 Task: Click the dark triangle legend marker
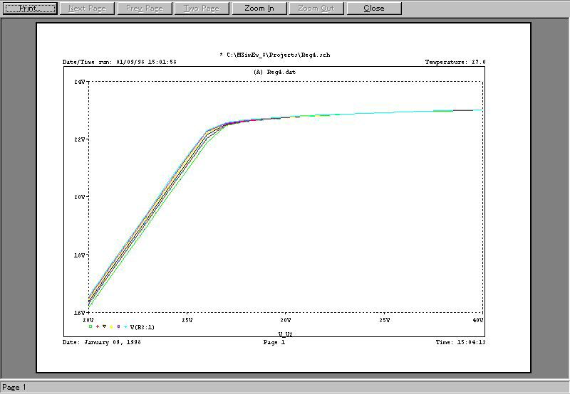[x=105, y=326]
